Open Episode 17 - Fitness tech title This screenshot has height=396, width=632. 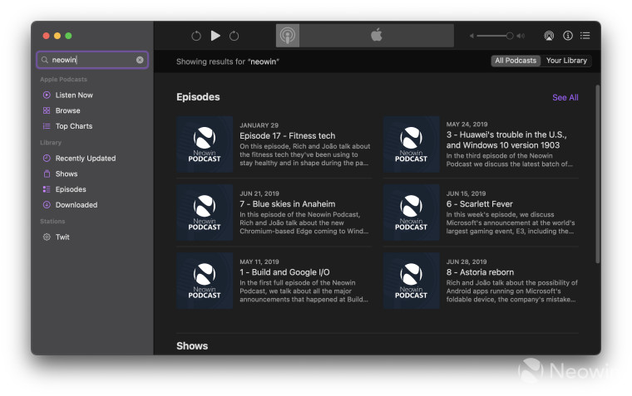coord(288,136)
